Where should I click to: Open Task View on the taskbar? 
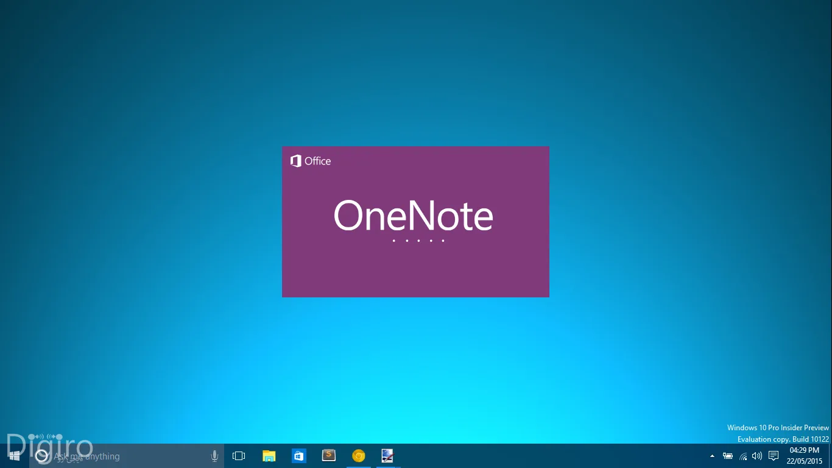[239, 456]
